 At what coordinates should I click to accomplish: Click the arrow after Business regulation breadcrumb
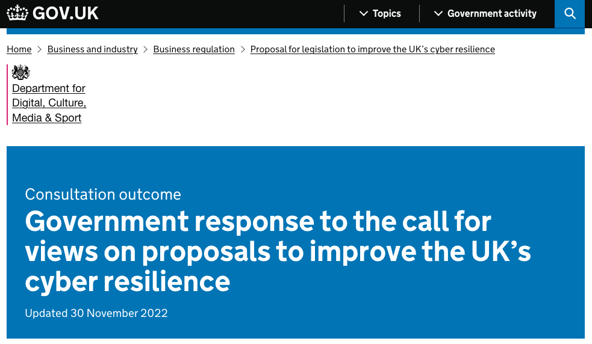[243, 49]
